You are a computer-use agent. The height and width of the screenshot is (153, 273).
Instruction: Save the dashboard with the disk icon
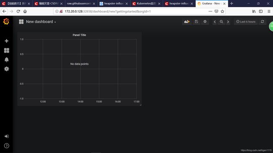[x=197, y=22]
